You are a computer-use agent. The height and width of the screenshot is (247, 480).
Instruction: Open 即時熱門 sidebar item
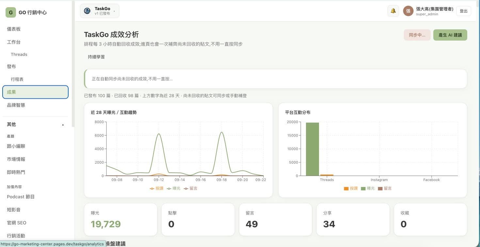pyautogui.click(x=35, y=172)
